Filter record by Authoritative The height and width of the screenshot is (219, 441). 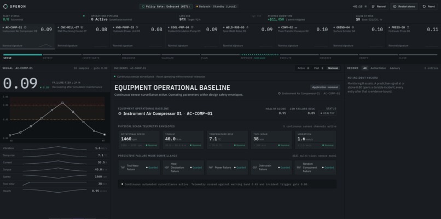click(378, 68)
